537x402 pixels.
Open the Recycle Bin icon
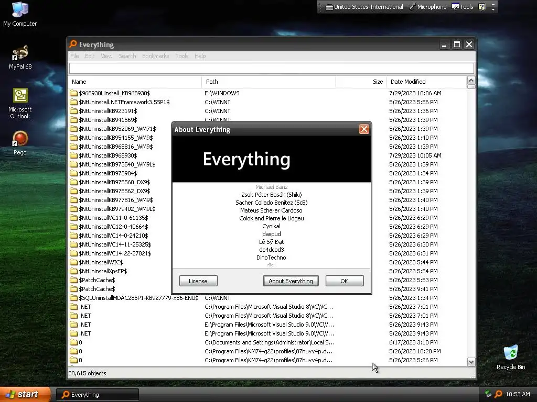(x=511, y=357)
